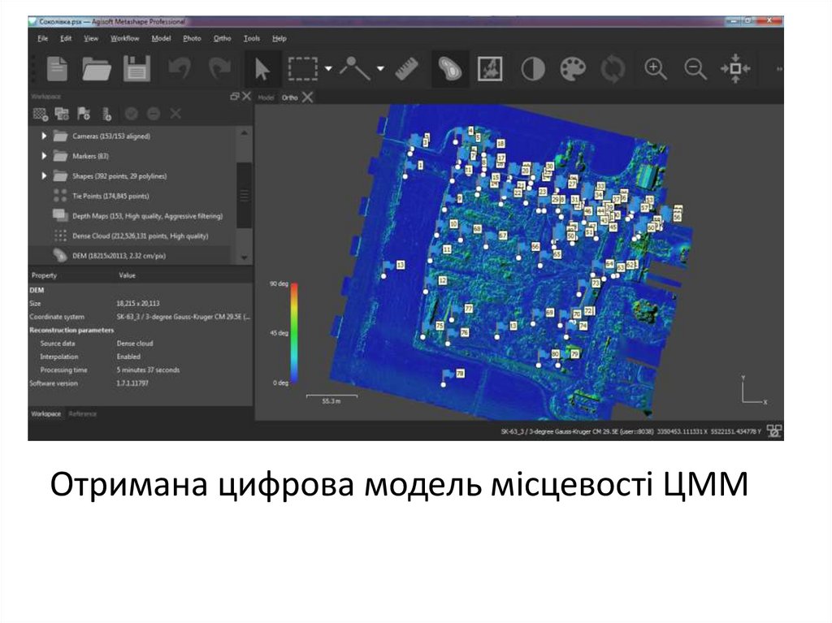This screenshot has width=832, height=623.
Task: Open the Rectangle selection tool dropdown arrow
Action: [328, 68]
